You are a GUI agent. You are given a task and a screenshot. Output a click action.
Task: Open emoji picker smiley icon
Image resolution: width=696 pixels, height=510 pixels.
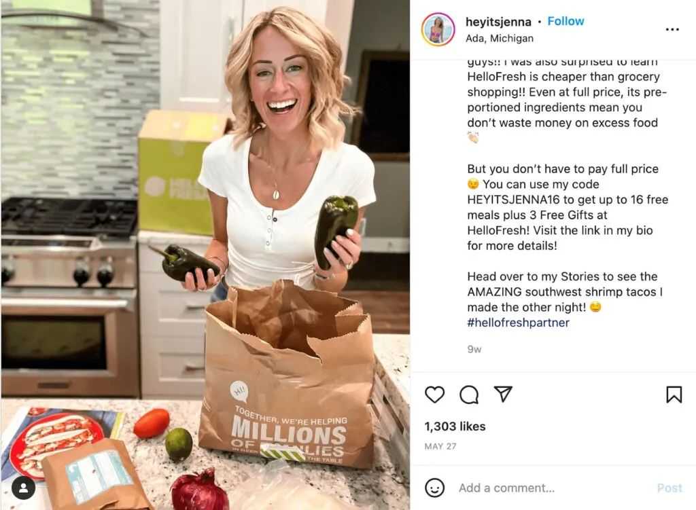(x=434, y=488)
